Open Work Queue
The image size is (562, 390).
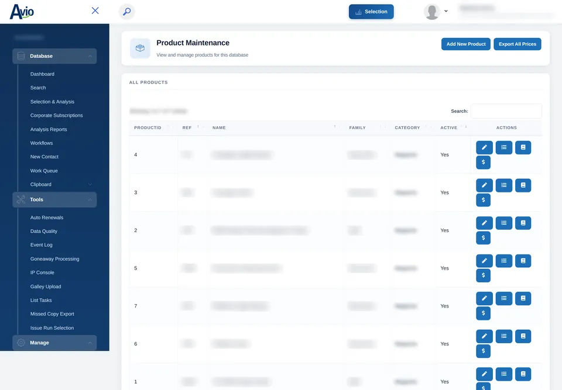click(44, 171)
